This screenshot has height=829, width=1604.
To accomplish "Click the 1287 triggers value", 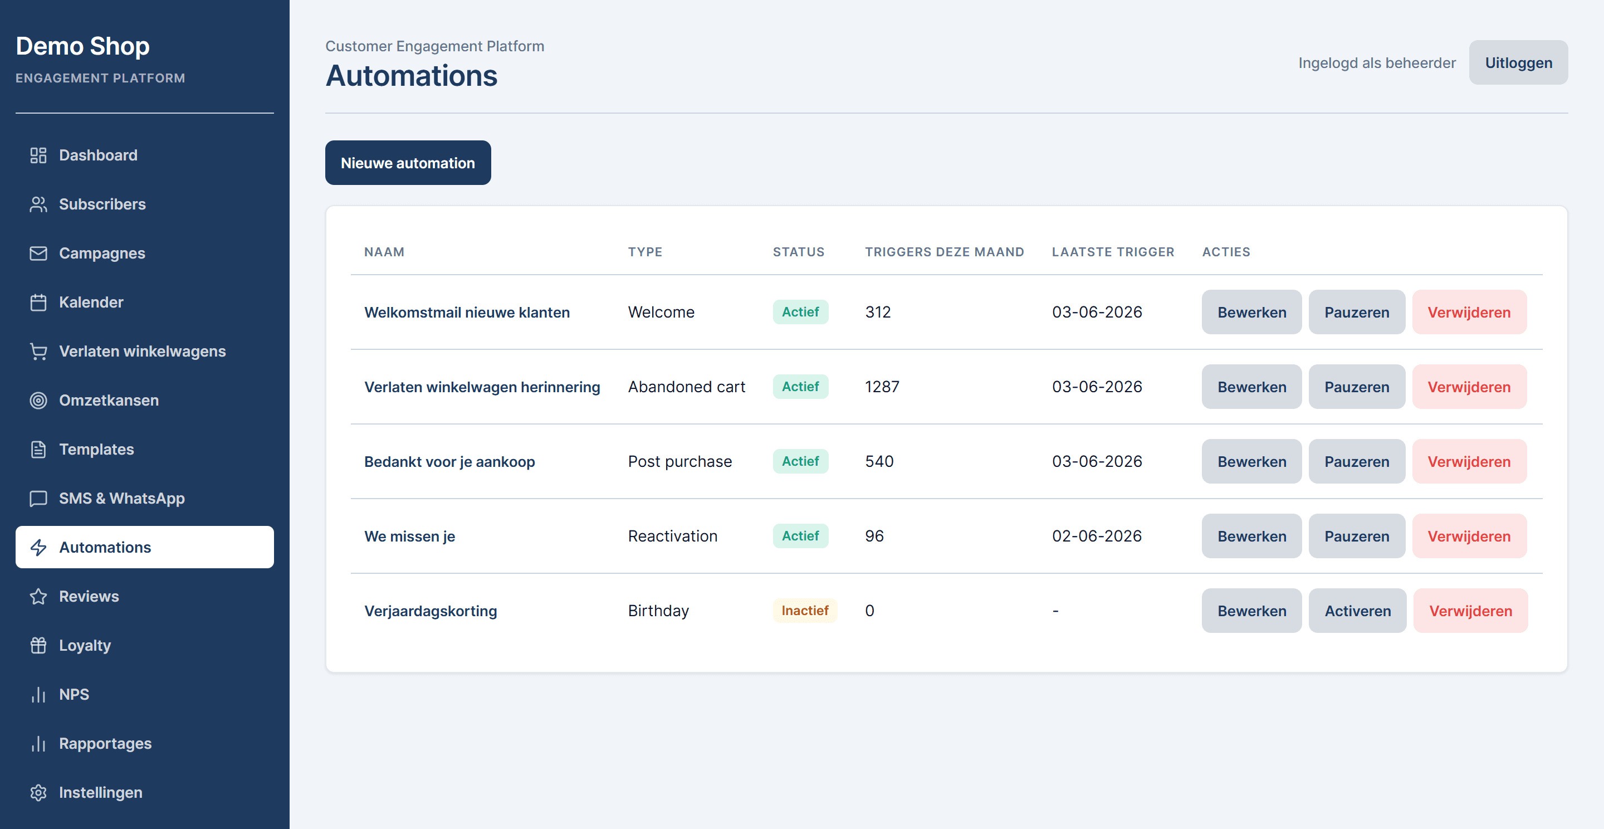I will click(x=882, y=387).
